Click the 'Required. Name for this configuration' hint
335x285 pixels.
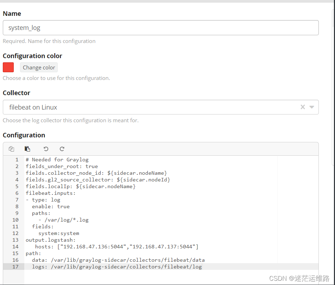click(49, 41)
